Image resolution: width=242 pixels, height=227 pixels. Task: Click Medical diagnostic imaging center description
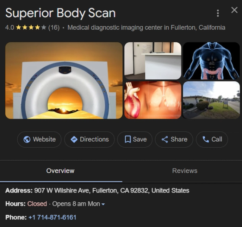point(146,28)
